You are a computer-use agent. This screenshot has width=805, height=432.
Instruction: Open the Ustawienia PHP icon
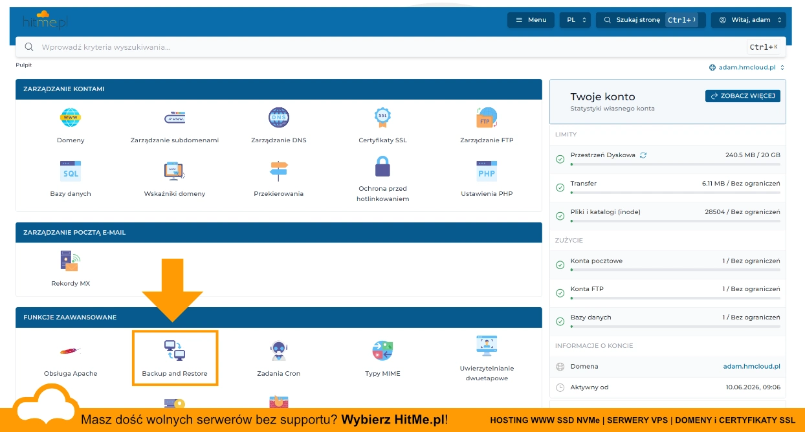point(487,171)
